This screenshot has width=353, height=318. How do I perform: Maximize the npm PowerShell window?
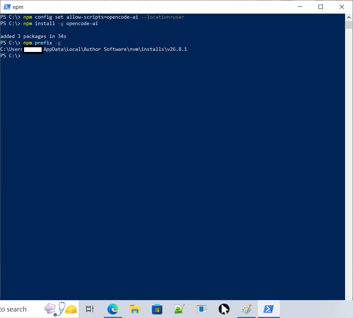321,7
